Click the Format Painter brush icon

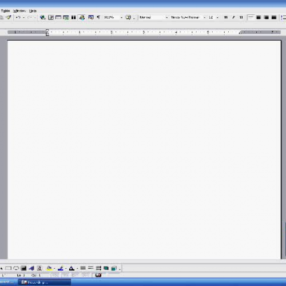9,17
